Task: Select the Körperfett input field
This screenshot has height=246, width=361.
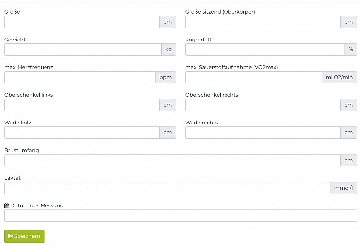Action: (265, 50)
